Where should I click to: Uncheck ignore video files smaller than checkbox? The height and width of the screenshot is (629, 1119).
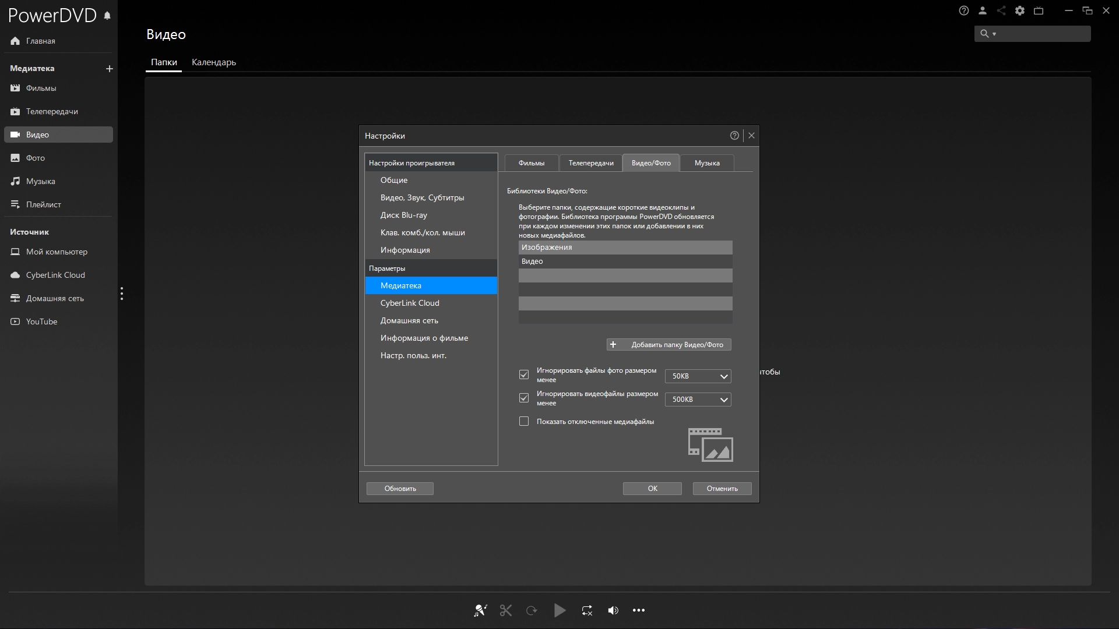pyautogui.click(x=524, y=398)
